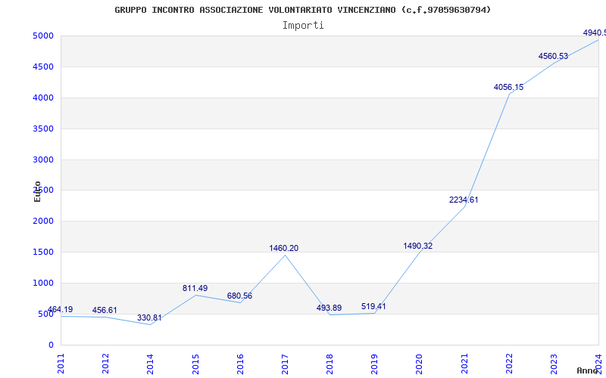Click the 2024 x-axis year label
Screen dimensions: 606x378
[598, 364]
